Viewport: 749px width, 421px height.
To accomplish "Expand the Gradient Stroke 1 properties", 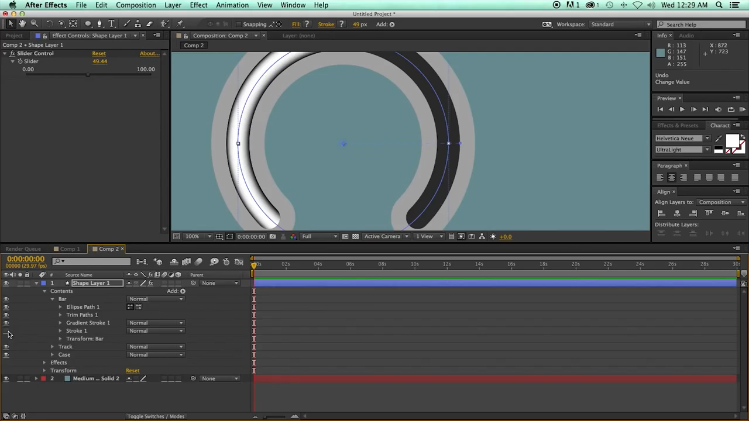I will 60,323.
